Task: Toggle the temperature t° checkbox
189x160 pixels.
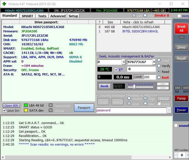Action: click(x=116, y=70)
